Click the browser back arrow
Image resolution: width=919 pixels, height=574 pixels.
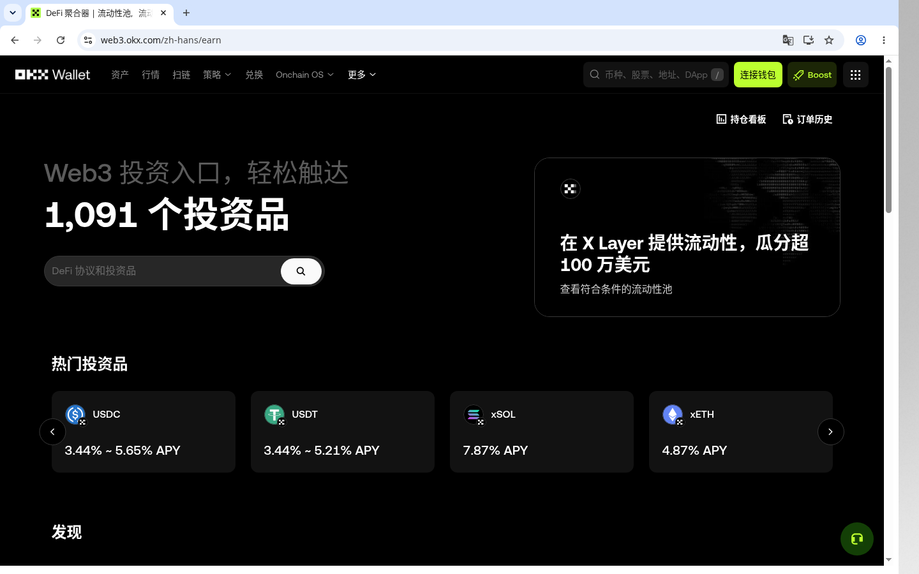click(x=15, y=40)
